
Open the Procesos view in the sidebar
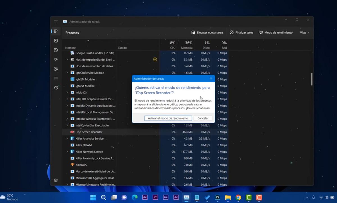click(x=56, y=31)
